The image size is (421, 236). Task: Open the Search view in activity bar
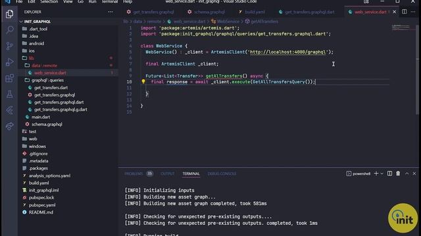pyautogui.click(x=9, y=29)
